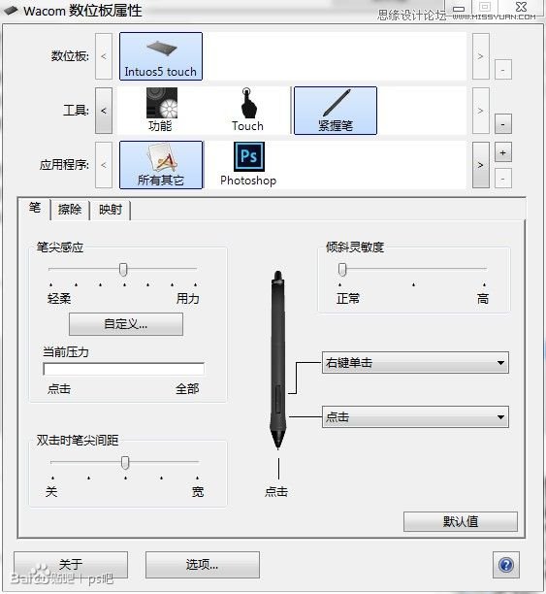Image resolution: width=546 pixels, height=594 pixels.
Task: Click the 全部 label under the pressure bar
Action: [x=187, y=389]
